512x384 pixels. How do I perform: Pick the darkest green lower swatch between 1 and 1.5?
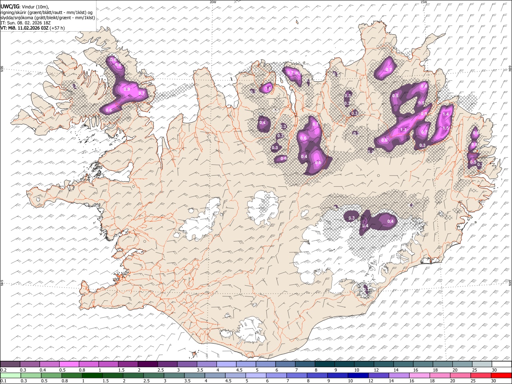pos(92,375)
